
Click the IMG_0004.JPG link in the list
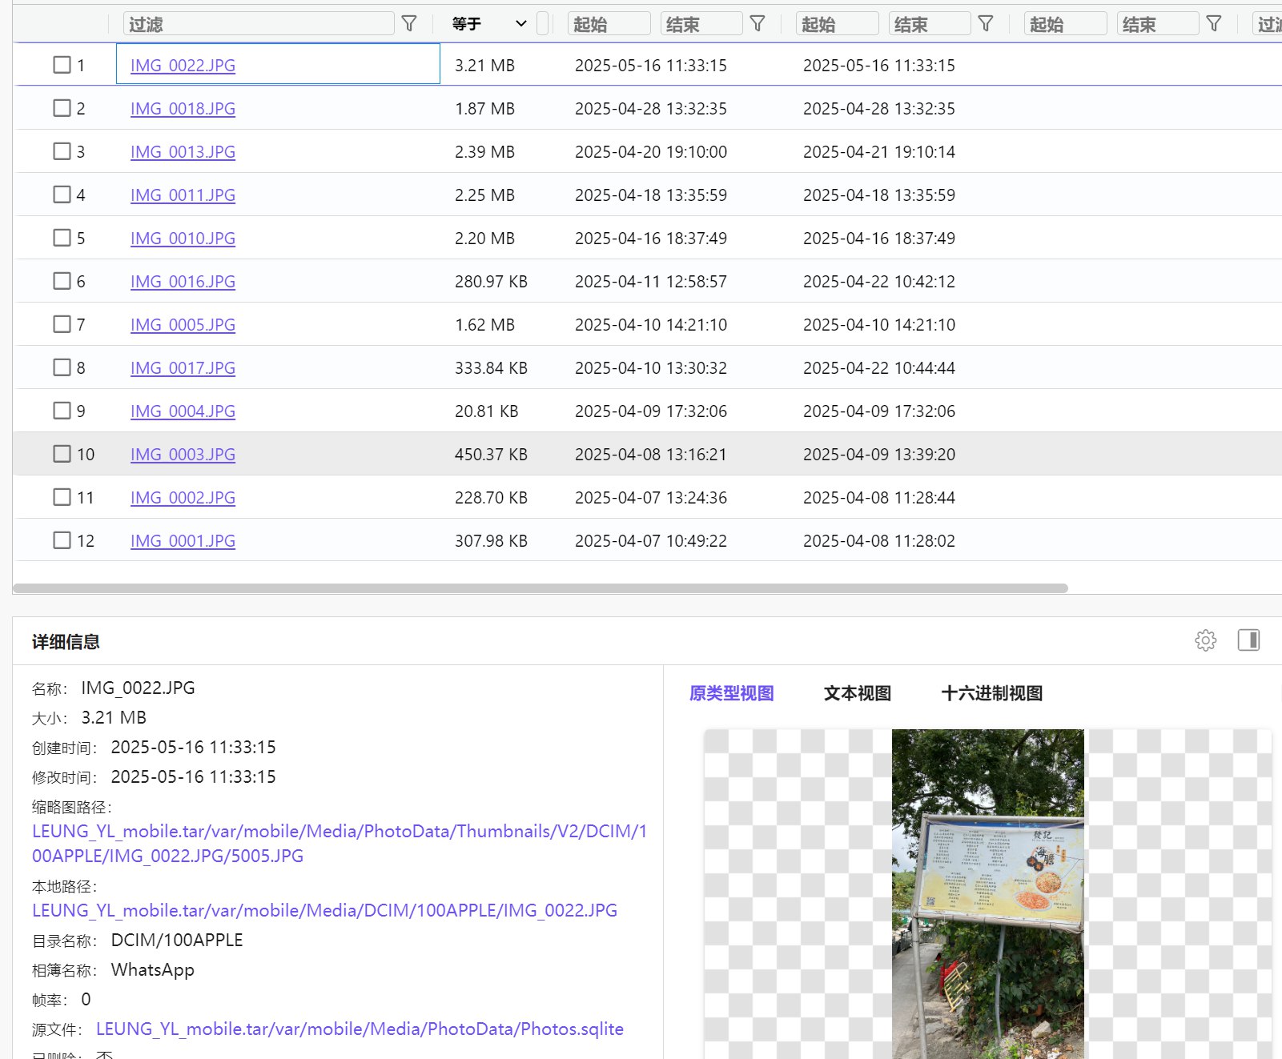click(183, 411)
